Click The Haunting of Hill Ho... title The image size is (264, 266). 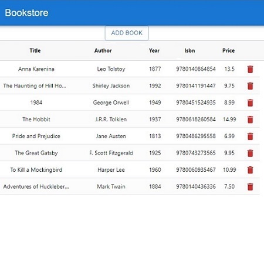click(35, 86)
